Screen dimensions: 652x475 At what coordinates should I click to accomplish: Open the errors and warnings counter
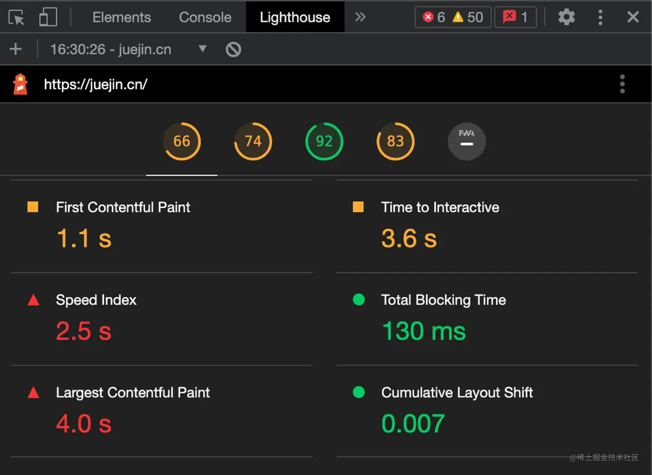(453, 17)
